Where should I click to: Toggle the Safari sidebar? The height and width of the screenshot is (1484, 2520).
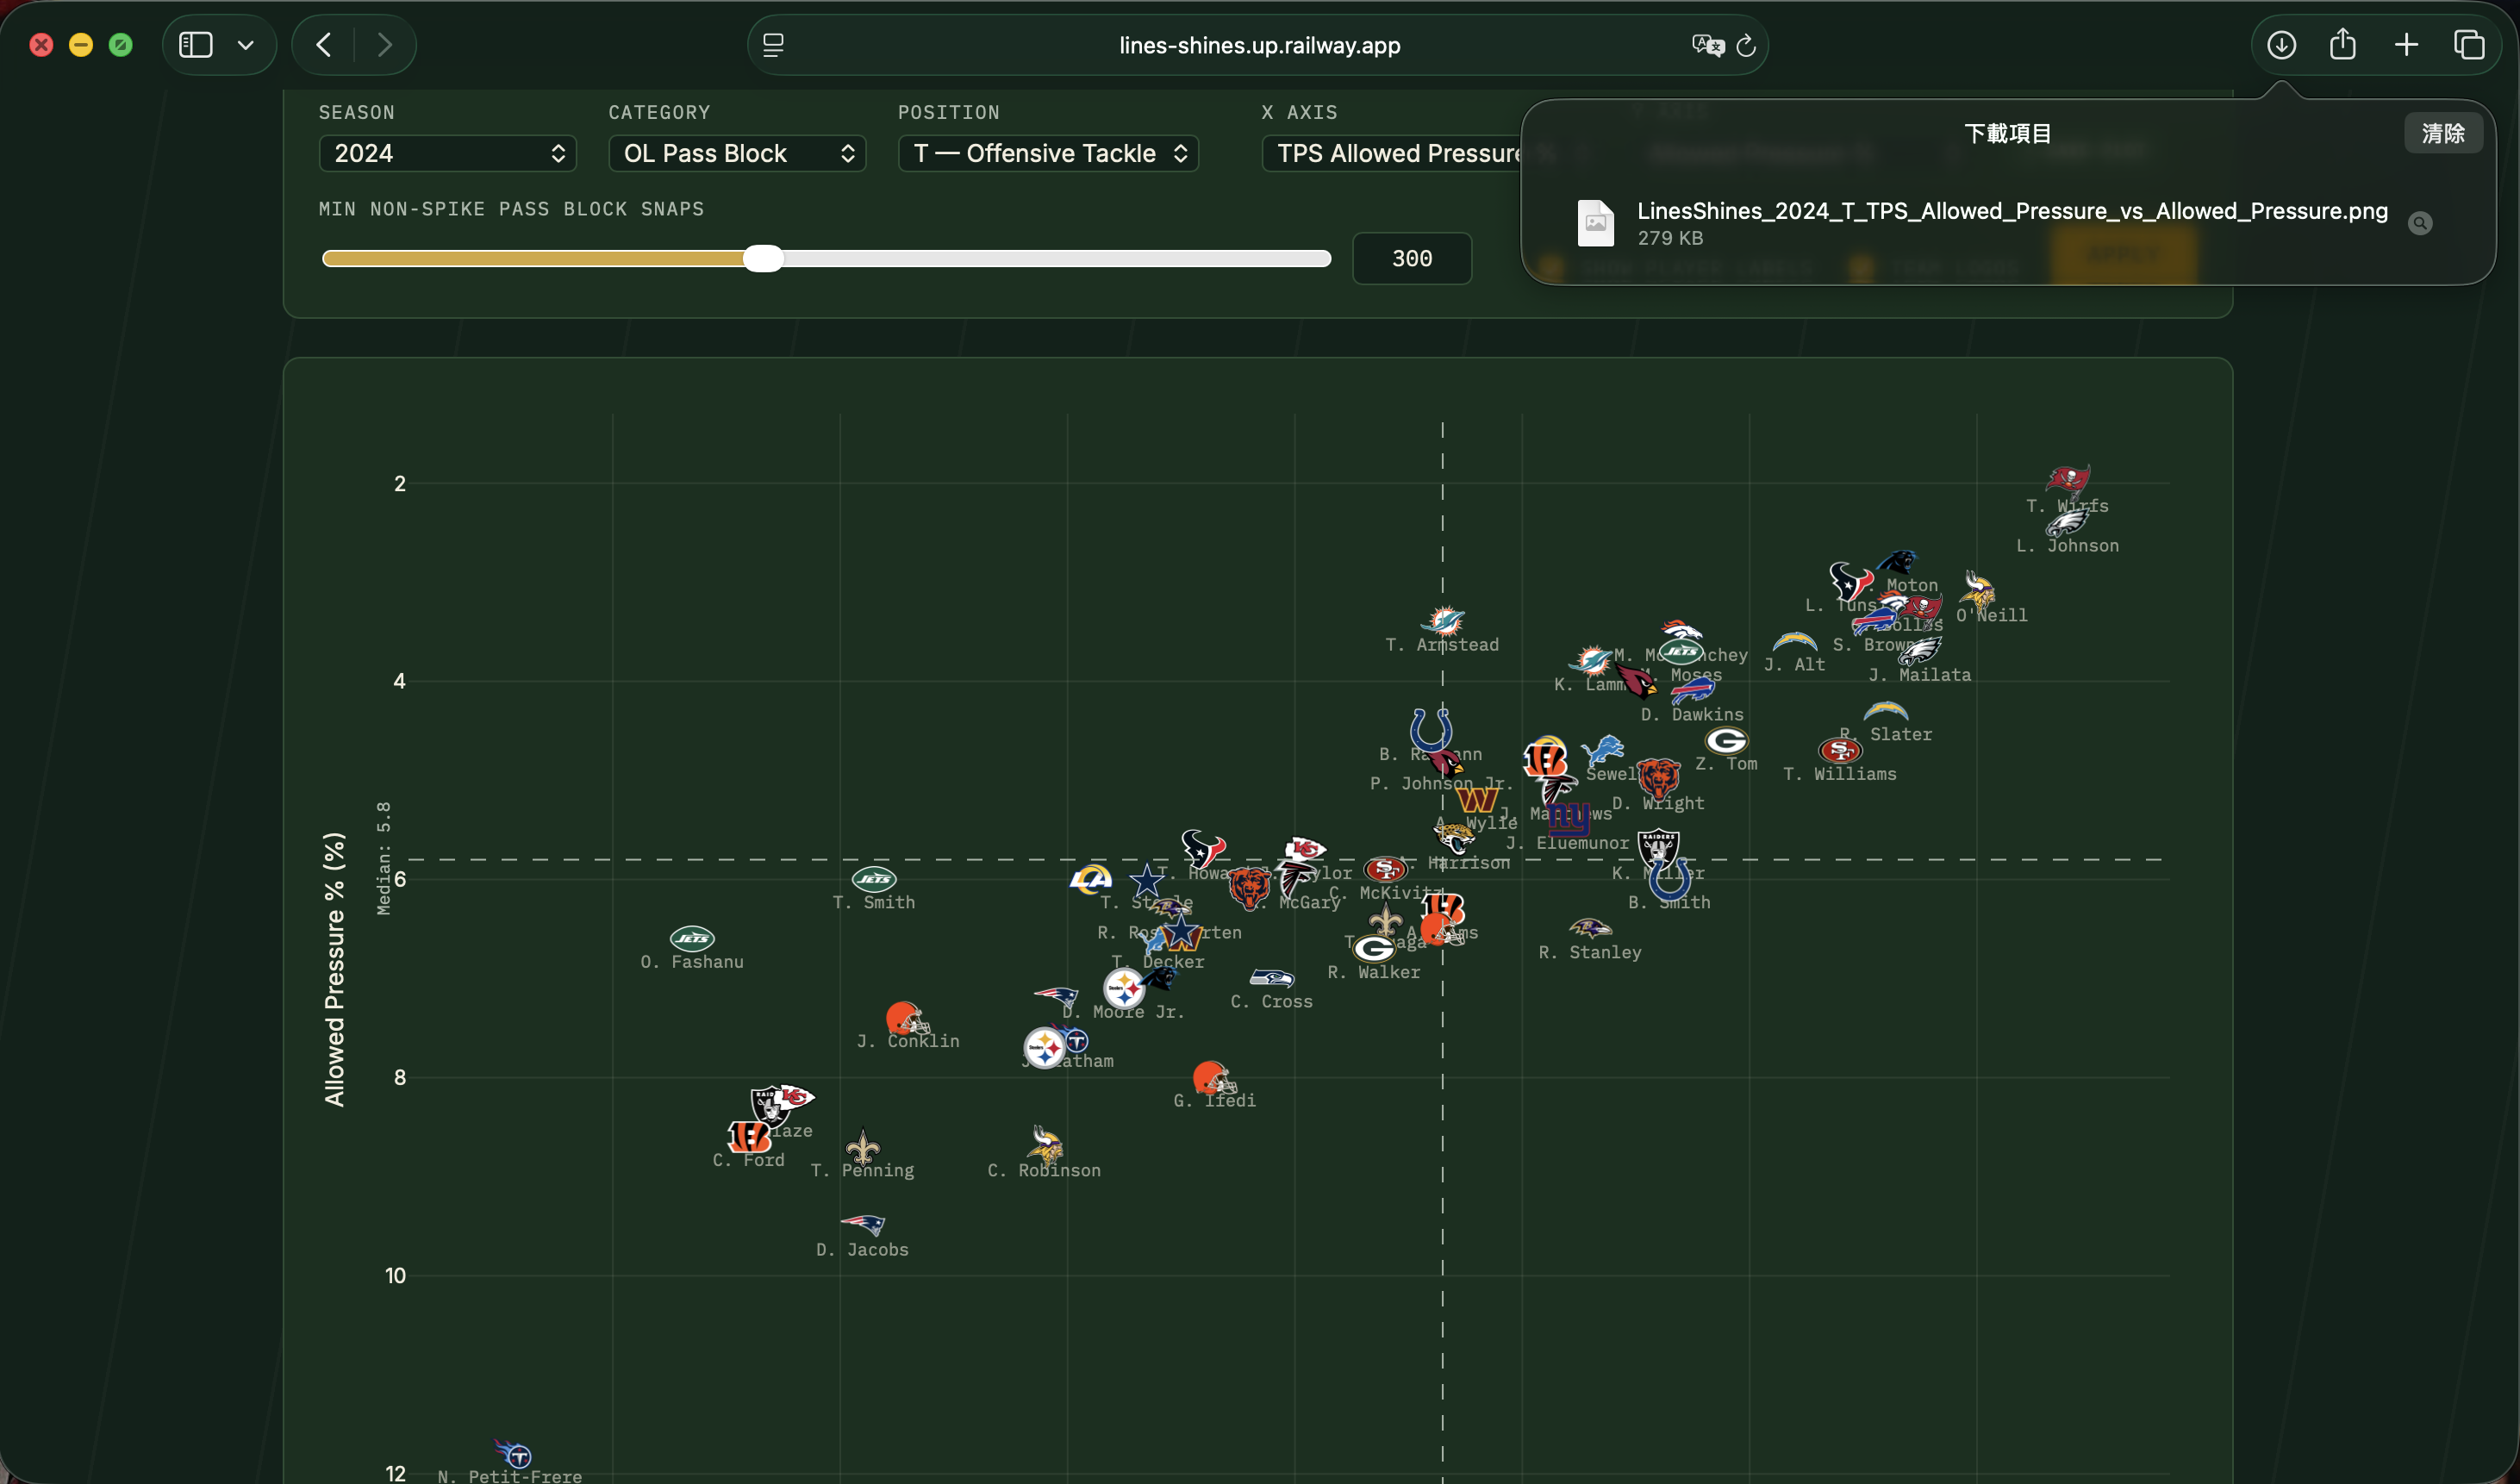(195, 45)
